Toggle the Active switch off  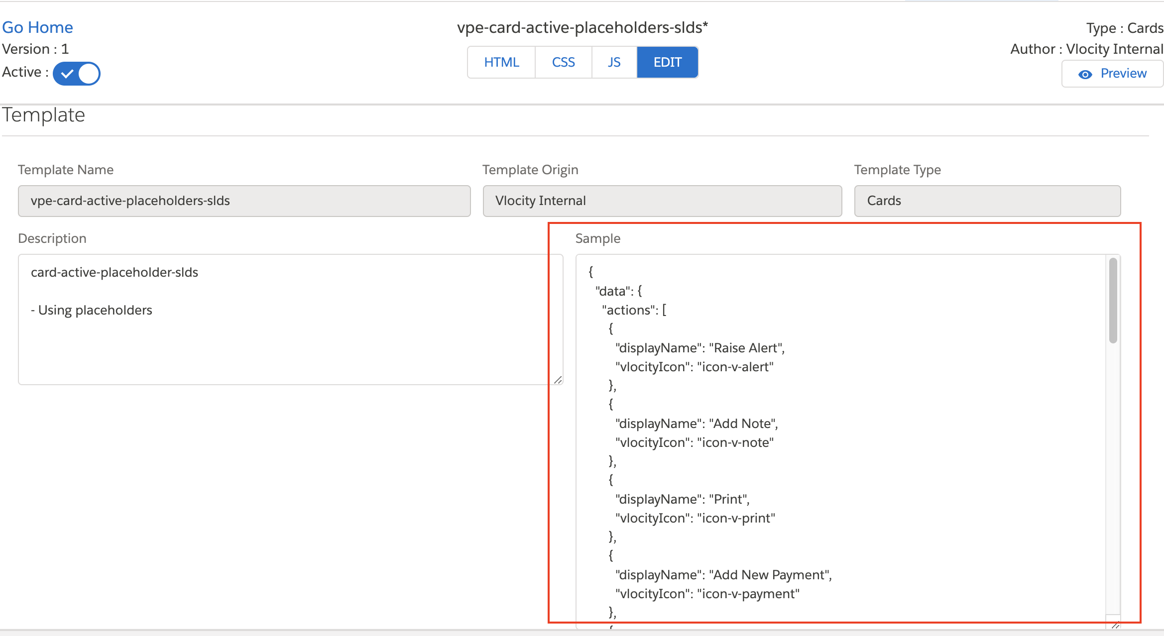click(77, 74)
